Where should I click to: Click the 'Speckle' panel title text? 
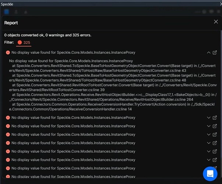(x=7, y=4)
